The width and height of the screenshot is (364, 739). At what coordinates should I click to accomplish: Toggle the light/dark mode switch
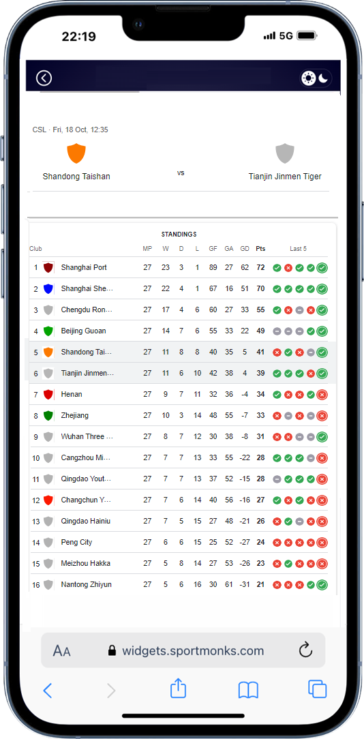point(316,78)
